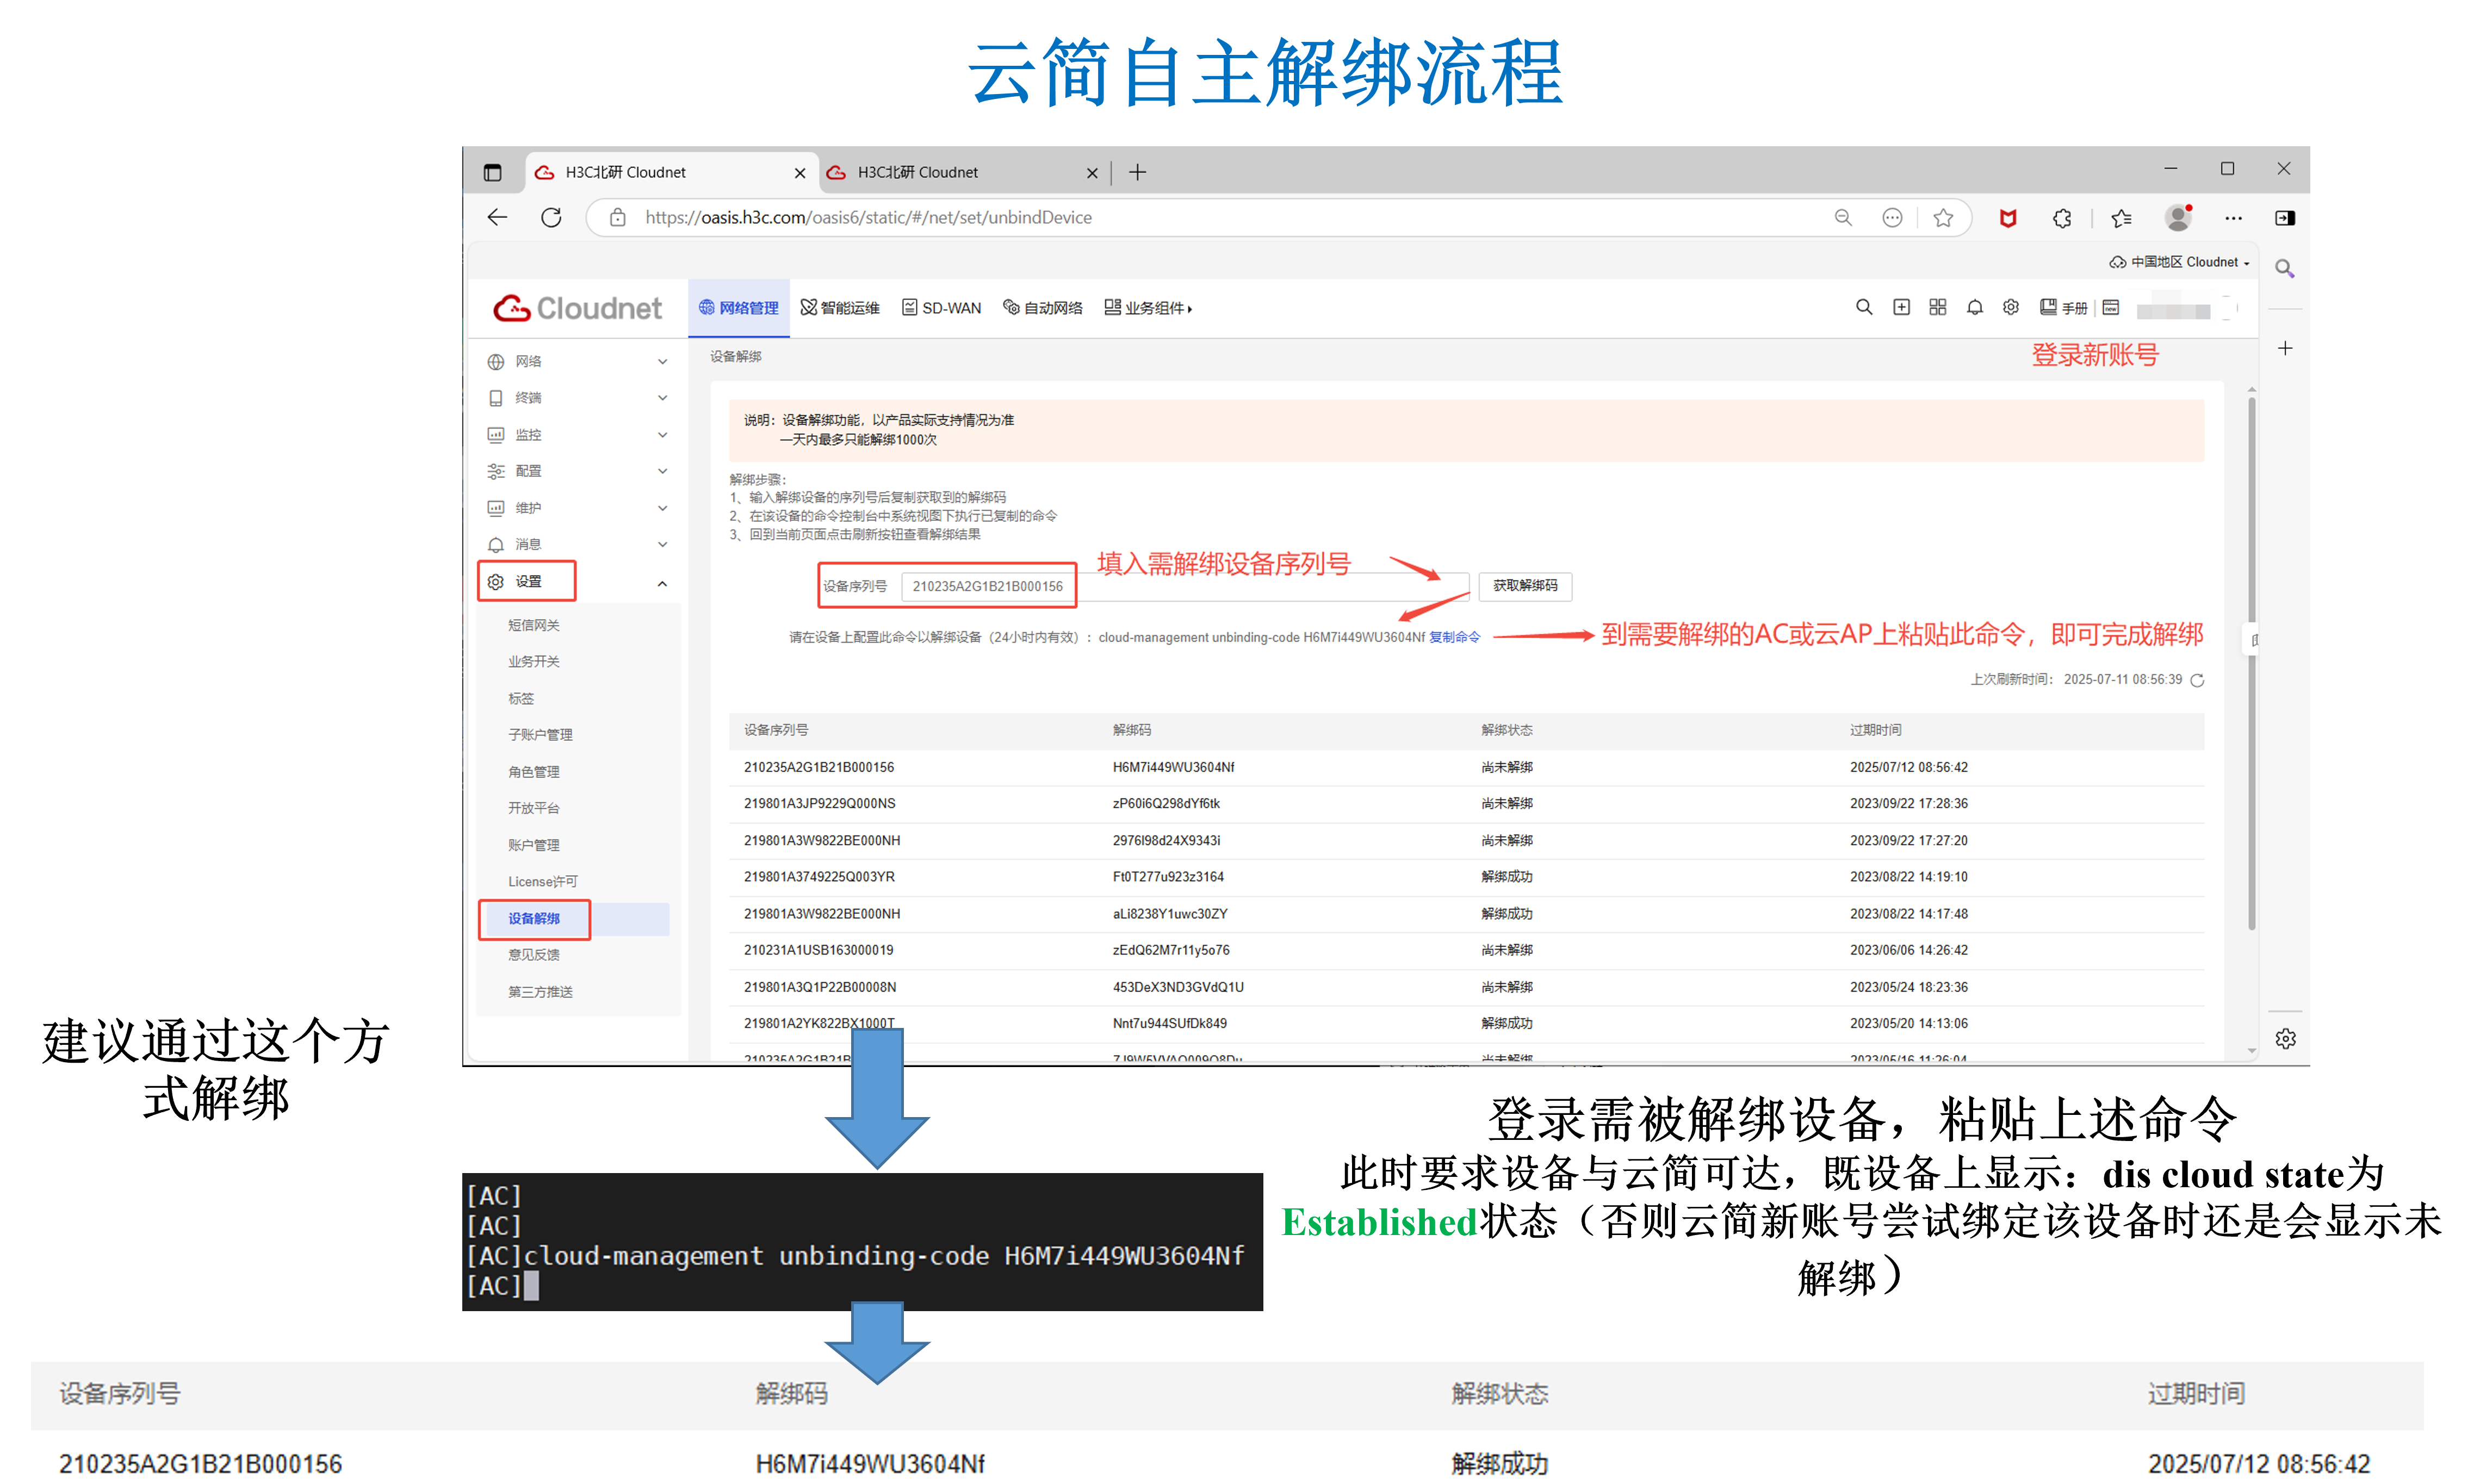This screenshot has width=2480, height=1484.
Task: Click the browser refresh icon
Action: tap(551, 217)
